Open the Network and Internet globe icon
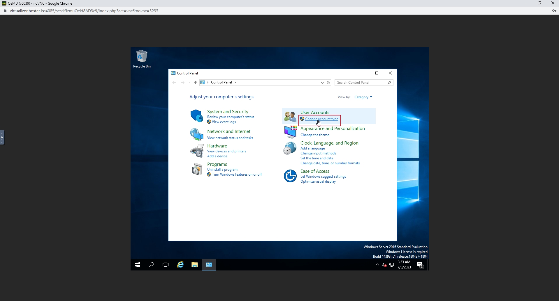The image size is (559, 301). (197, 134)
